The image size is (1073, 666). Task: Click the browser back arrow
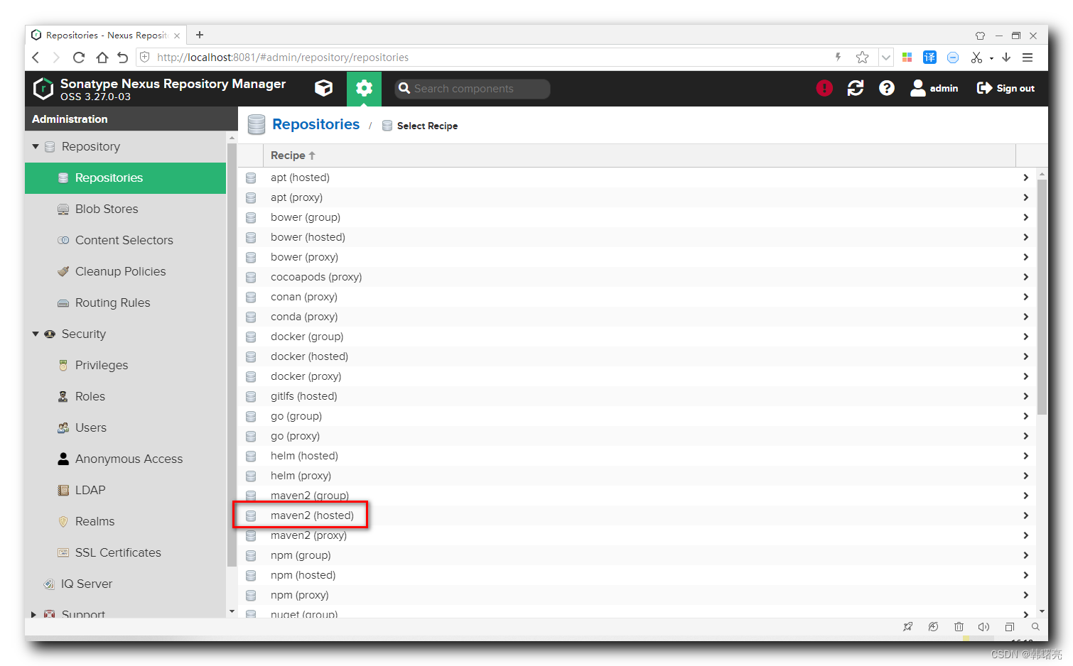pos(36,58)
